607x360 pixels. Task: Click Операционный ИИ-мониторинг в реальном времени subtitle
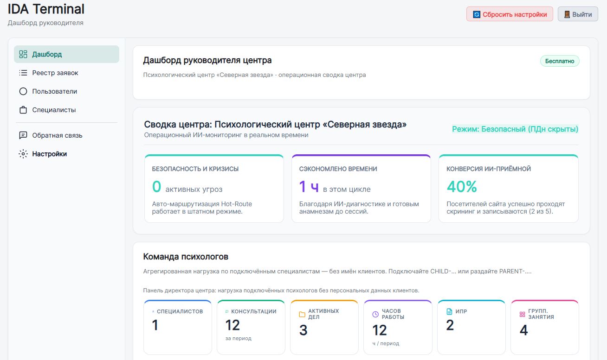(226, 135)
